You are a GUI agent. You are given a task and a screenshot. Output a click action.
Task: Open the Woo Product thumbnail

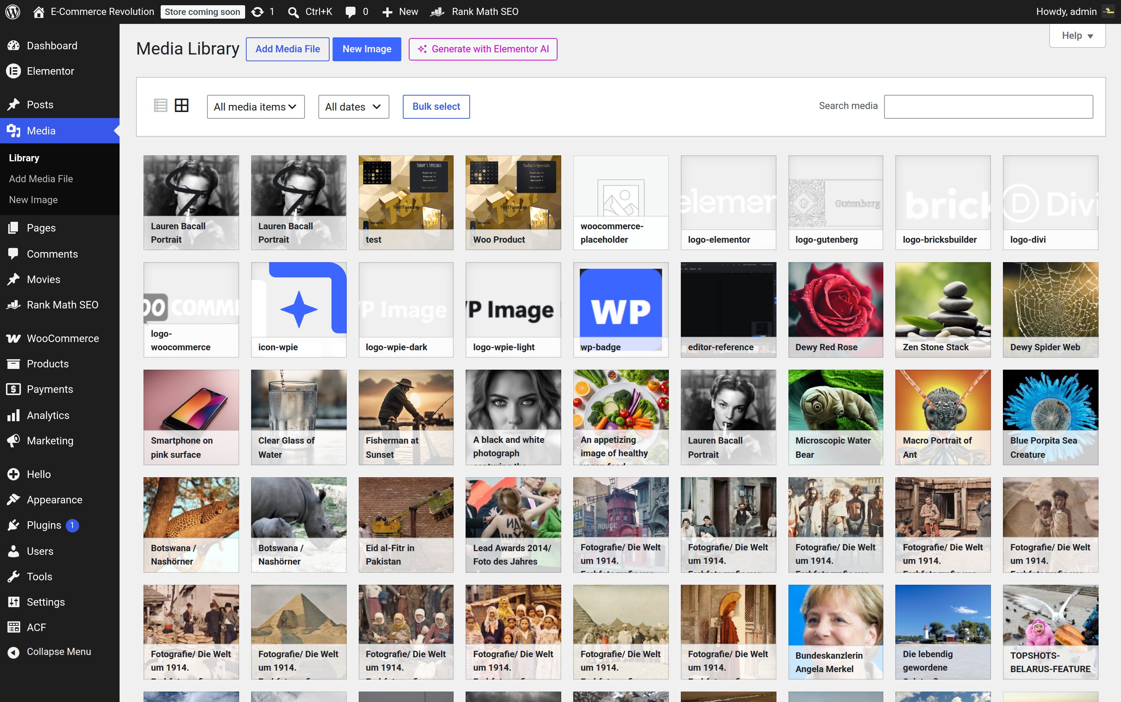point(513,202)
